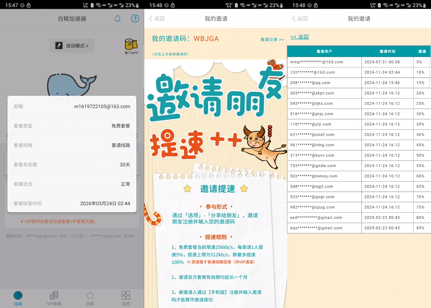Tap the whale mascot image
431x308 pixels.
pos(71,85)
